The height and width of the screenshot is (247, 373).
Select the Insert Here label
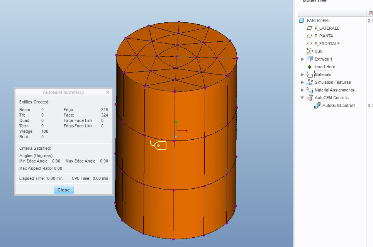tap(325, 67)
